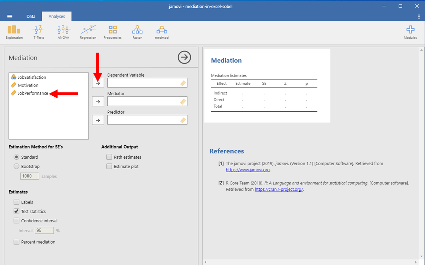This screenshot has height=265, width=425.
Task: Open the Regression analysis menu
Action: 88,32
